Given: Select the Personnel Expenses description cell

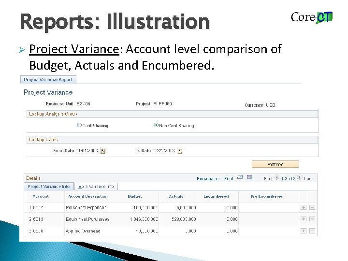Looking at the screenshot, I should 86,207.
